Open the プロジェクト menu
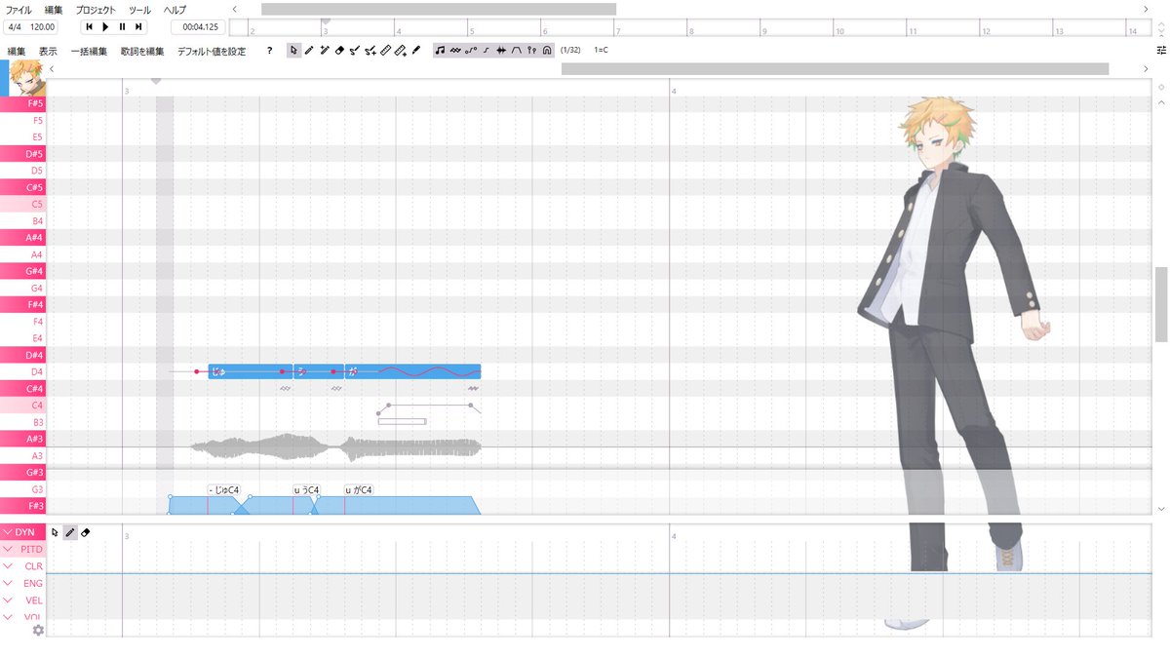Screen dimensions: 1170x658 [x=96, y=9]
